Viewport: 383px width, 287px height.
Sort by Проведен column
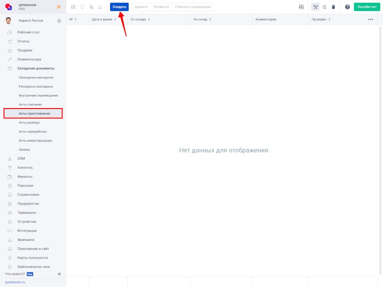coord(321,19)
